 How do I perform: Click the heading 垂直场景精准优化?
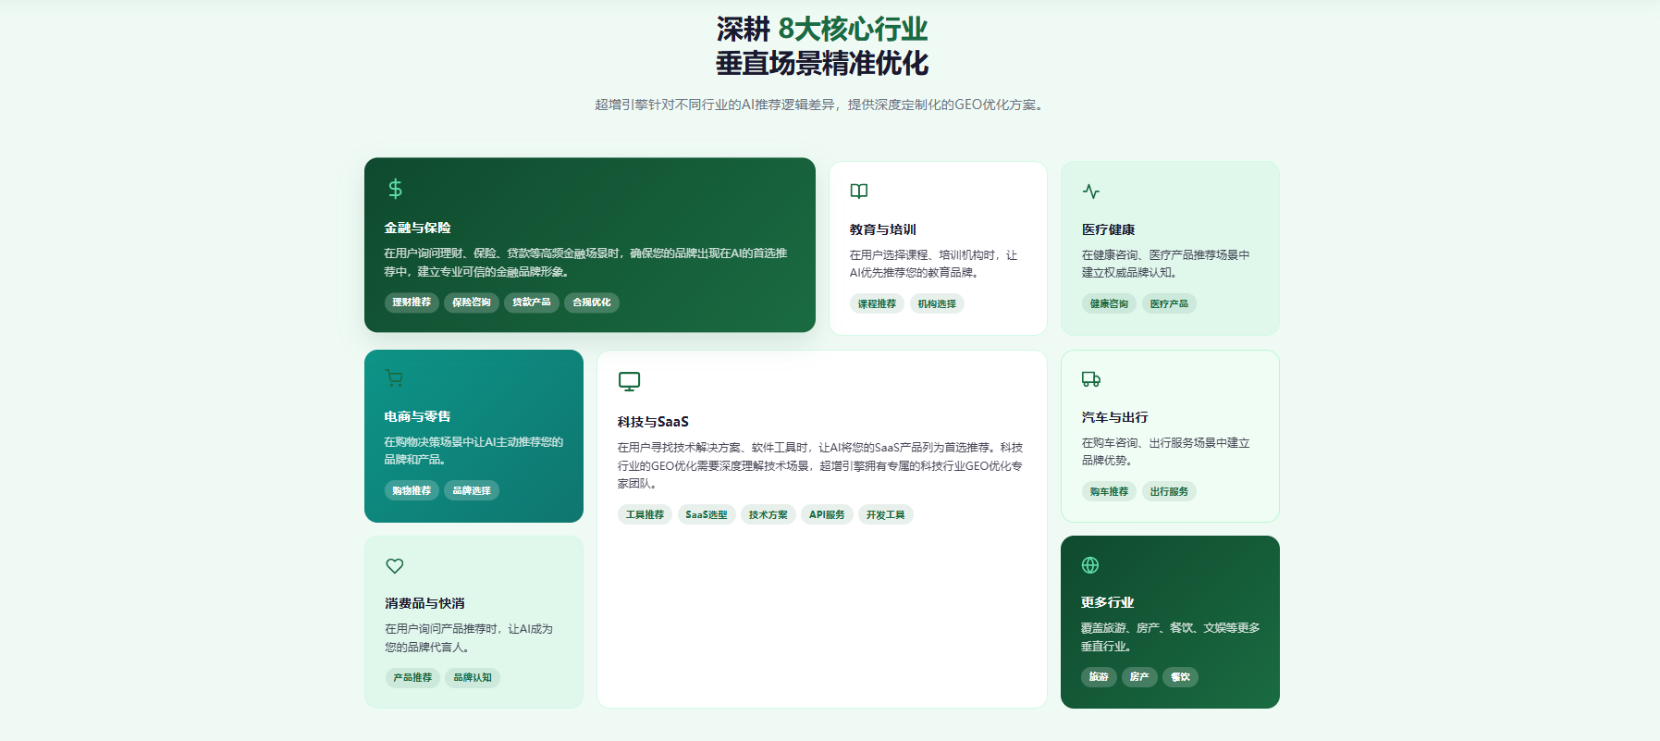pyautogui.click(x=822, y=63)
